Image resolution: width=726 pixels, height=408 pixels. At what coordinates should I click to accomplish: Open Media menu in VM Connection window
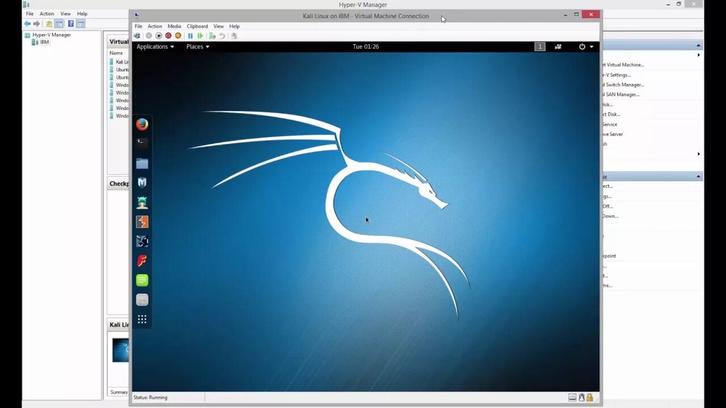[x=174, y=26]
